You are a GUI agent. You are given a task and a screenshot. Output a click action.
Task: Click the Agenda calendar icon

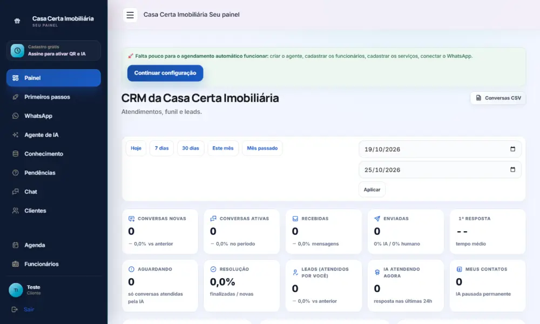click(x=16, y=245)
